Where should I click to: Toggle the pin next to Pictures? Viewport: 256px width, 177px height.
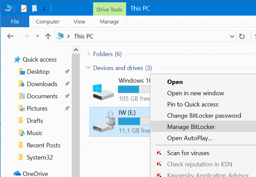tap(67, 108)
